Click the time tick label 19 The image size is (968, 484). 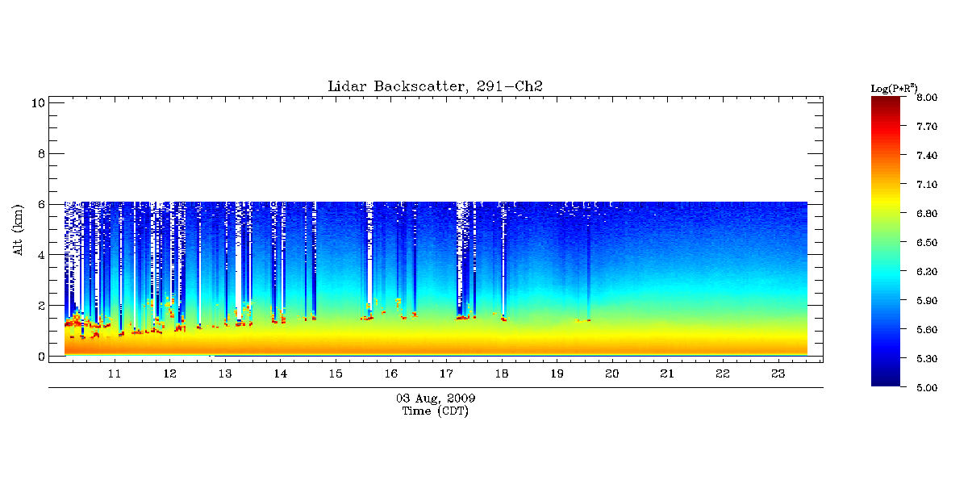point(557,373)
